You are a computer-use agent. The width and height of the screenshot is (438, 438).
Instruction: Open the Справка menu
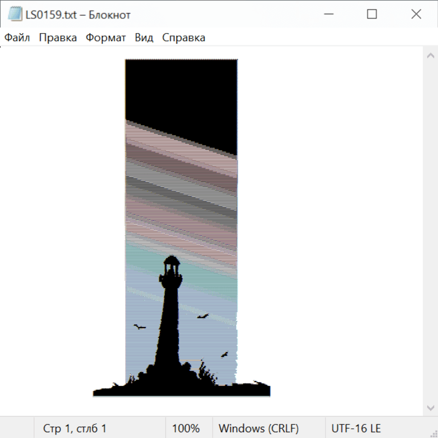[183, 38]
